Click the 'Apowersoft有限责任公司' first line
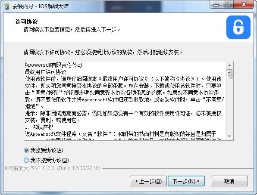 pyautogui.click(x=53, y=65)
